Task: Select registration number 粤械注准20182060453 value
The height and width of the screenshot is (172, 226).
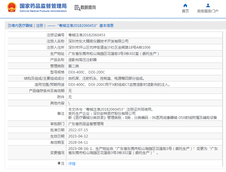Action: 87,35
